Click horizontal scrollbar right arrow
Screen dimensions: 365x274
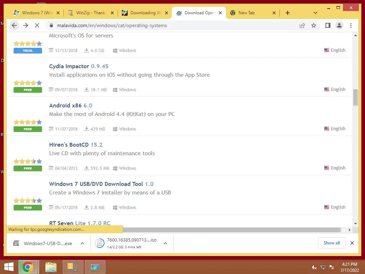(349, 230)
